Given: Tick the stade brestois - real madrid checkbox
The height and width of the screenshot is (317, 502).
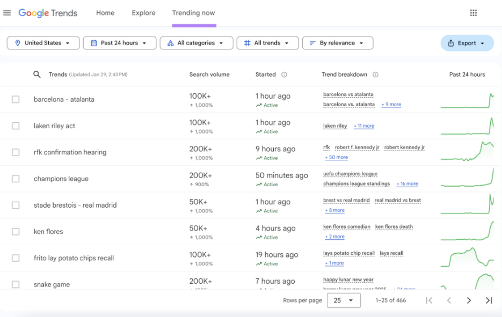Looking at the screenshot, I should 16,205.
